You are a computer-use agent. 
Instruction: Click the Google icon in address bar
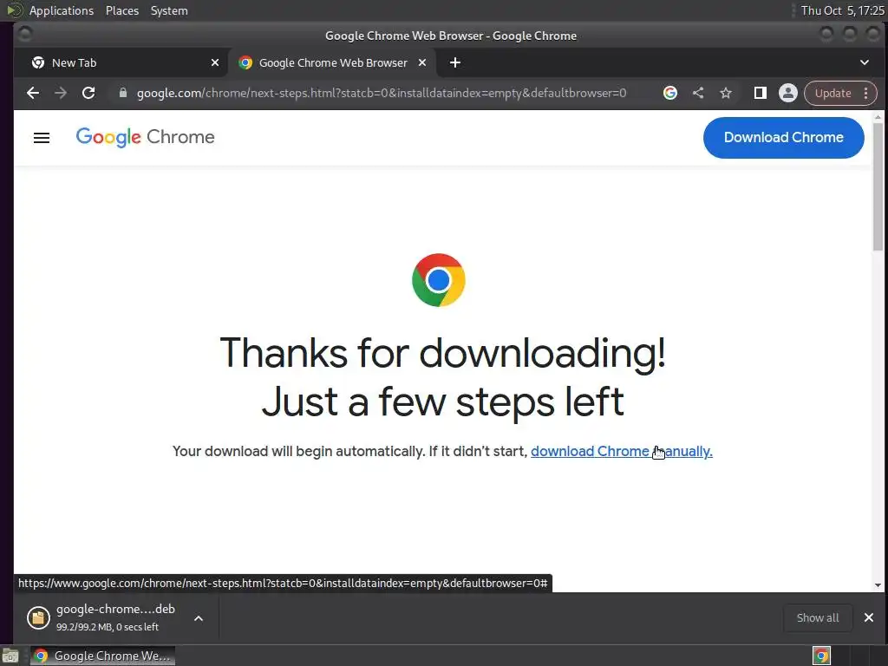(670, 93)
